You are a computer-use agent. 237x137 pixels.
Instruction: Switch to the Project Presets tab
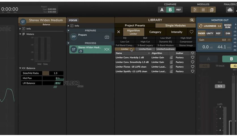135,25
